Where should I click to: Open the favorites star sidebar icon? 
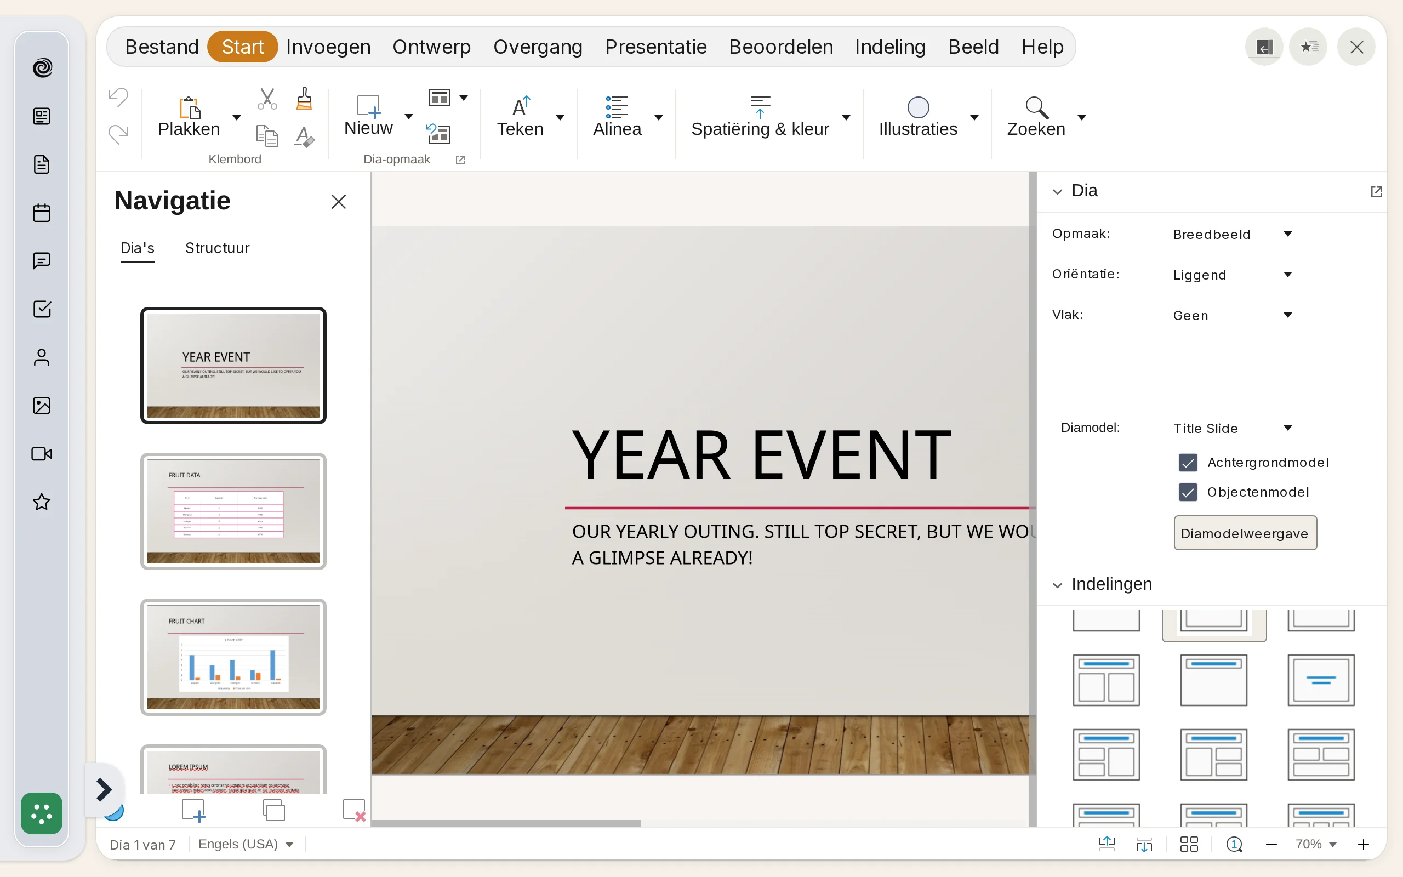pos(42,502)
